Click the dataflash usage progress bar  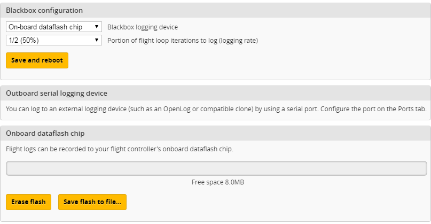(x=216, y=168)
